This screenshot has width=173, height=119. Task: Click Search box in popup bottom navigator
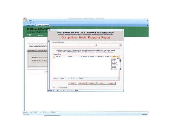(x=78, y=91)
